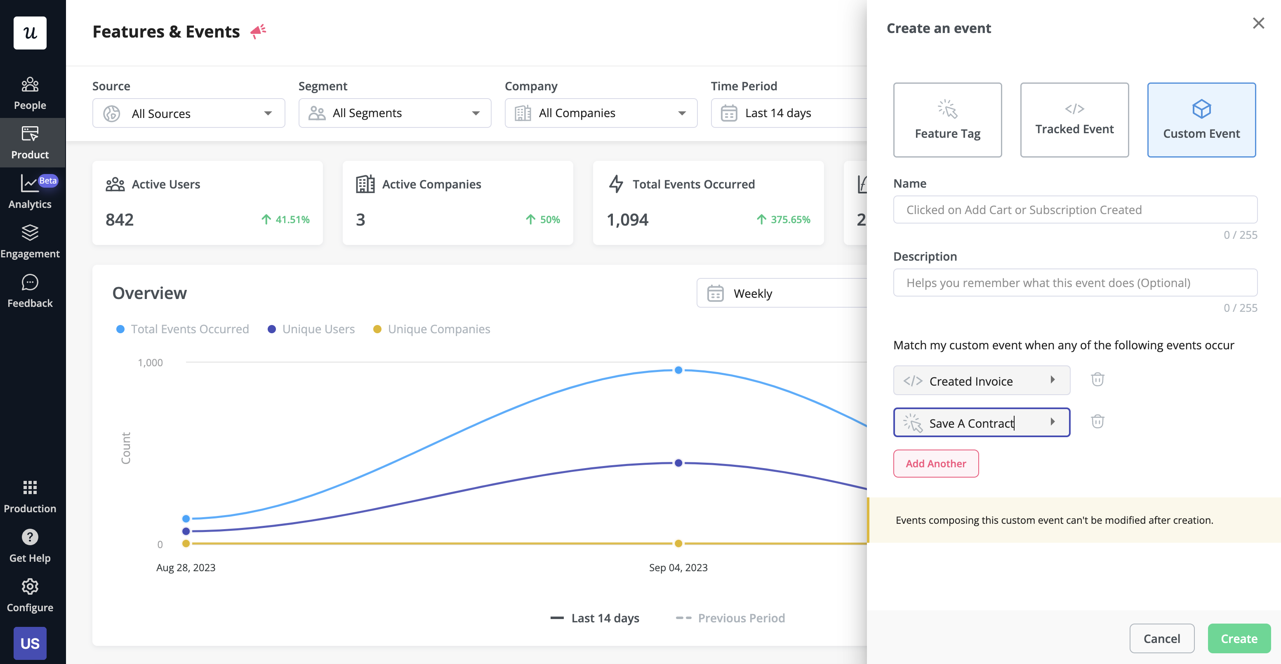
Task: Open the People section in sidebar
Action: coord(30,94)
